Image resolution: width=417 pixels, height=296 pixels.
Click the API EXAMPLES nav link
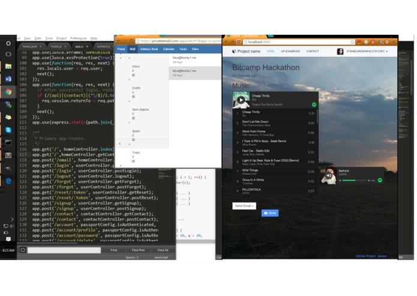click(x=290, y=52)
